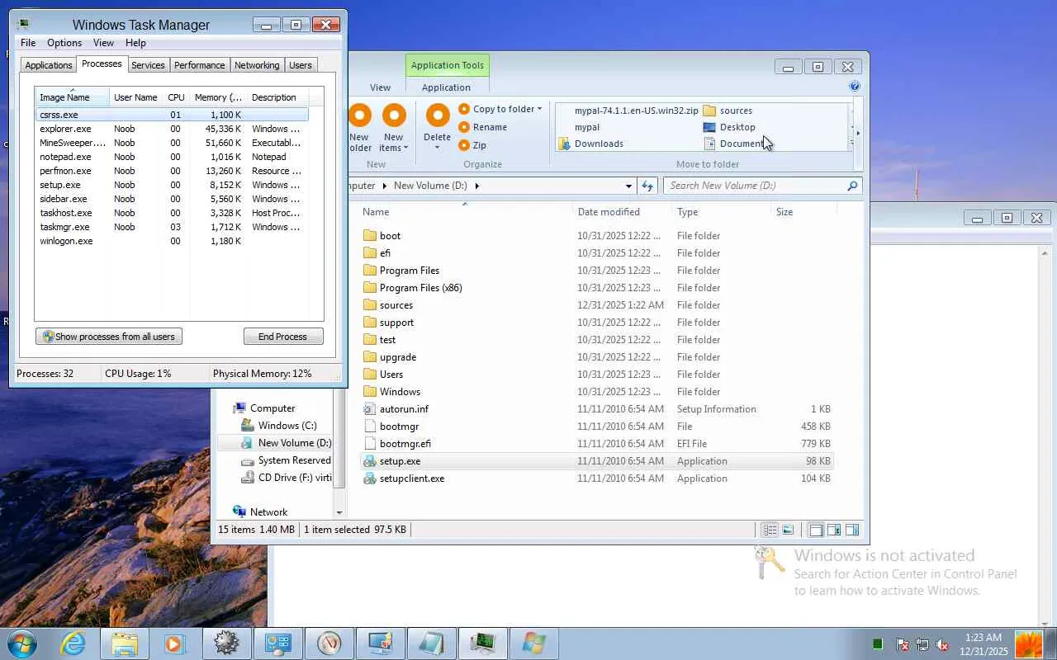
Task: Click the Zip button in the Organize group
Action: tap(472, 145)
